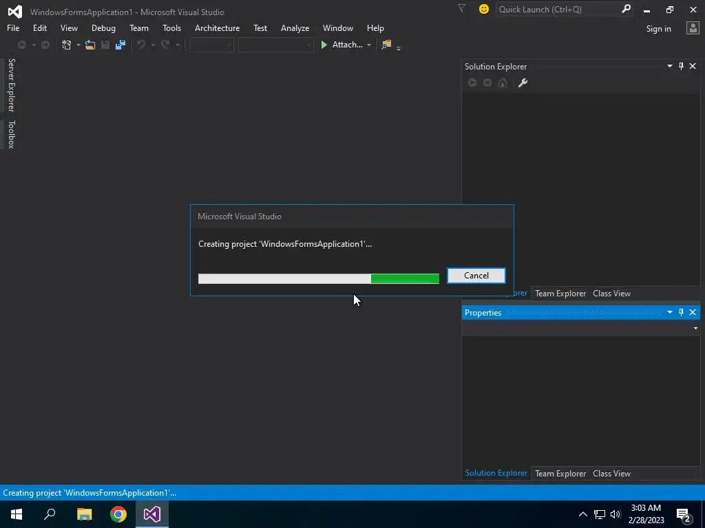The image size is (705, 528).
Task: Open the File menu
Action: [x=13, y=27]
